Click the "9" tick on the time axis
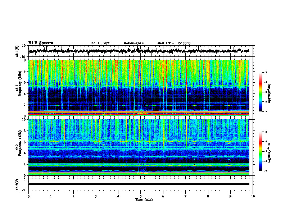This screenshot has width=285, height=220. coord(230,196)
